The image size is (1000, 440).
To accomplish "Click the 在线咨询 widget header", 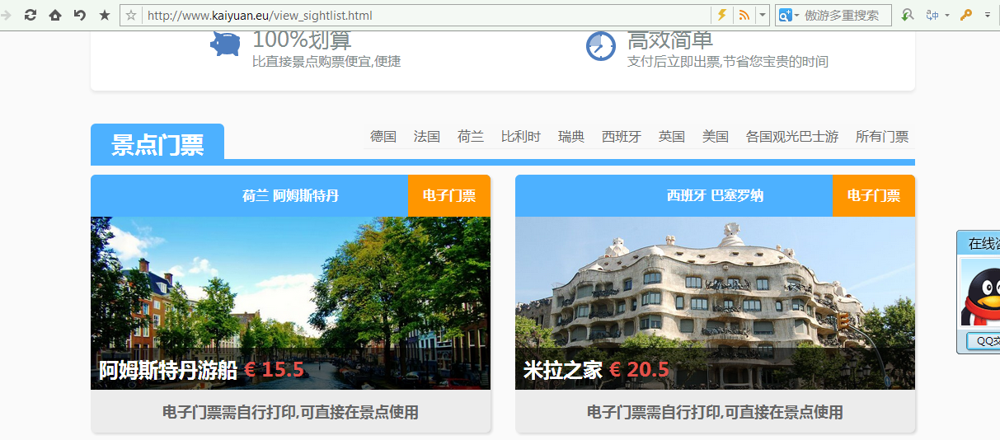I will click(x=979, y=243).
